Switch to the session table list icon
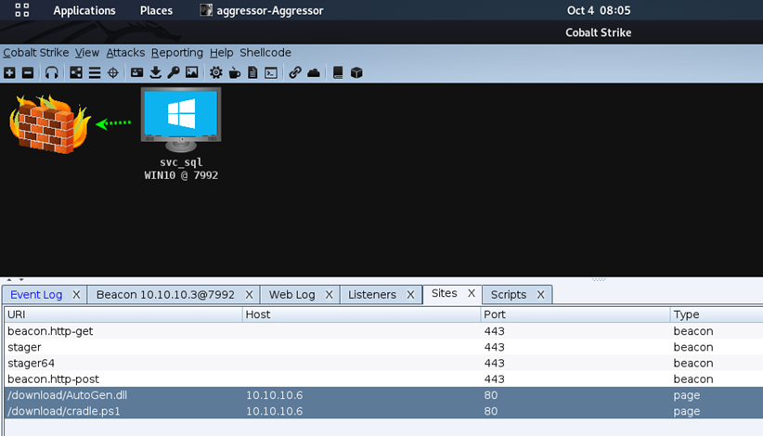 click(95, 73)
